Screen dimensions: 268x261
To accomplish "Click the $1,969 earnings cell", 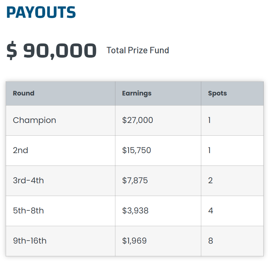I will pos(134,241).
